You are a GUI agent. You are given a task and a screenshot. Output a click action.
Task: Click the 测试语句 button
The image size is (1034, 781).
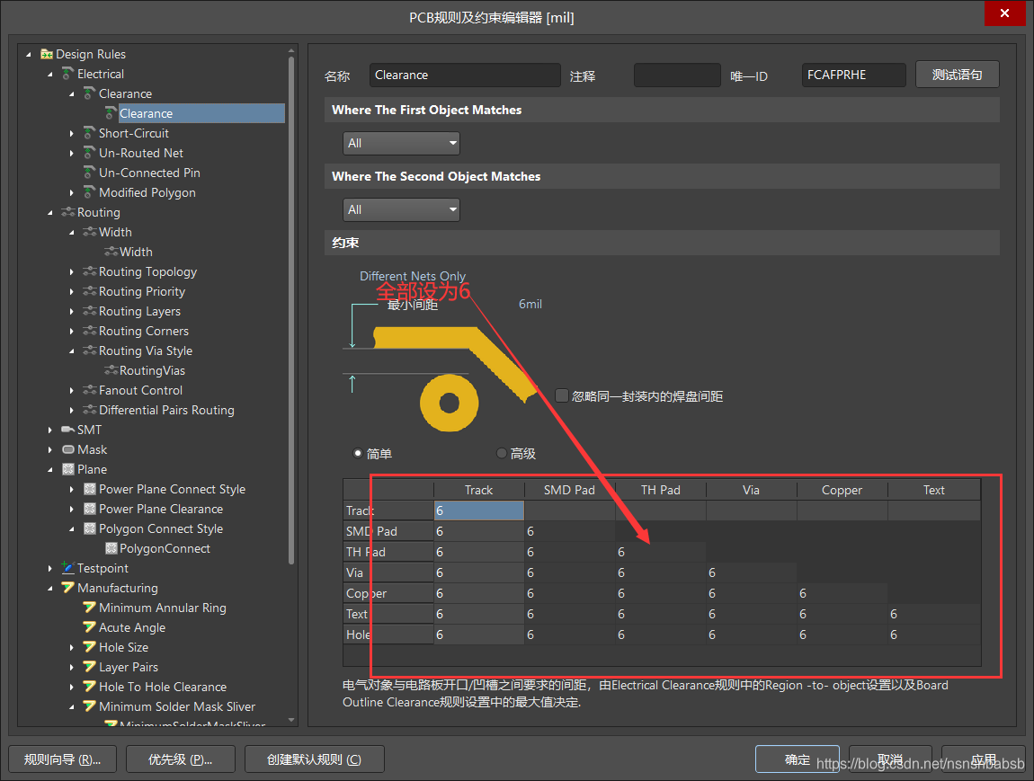coord(957,75)
